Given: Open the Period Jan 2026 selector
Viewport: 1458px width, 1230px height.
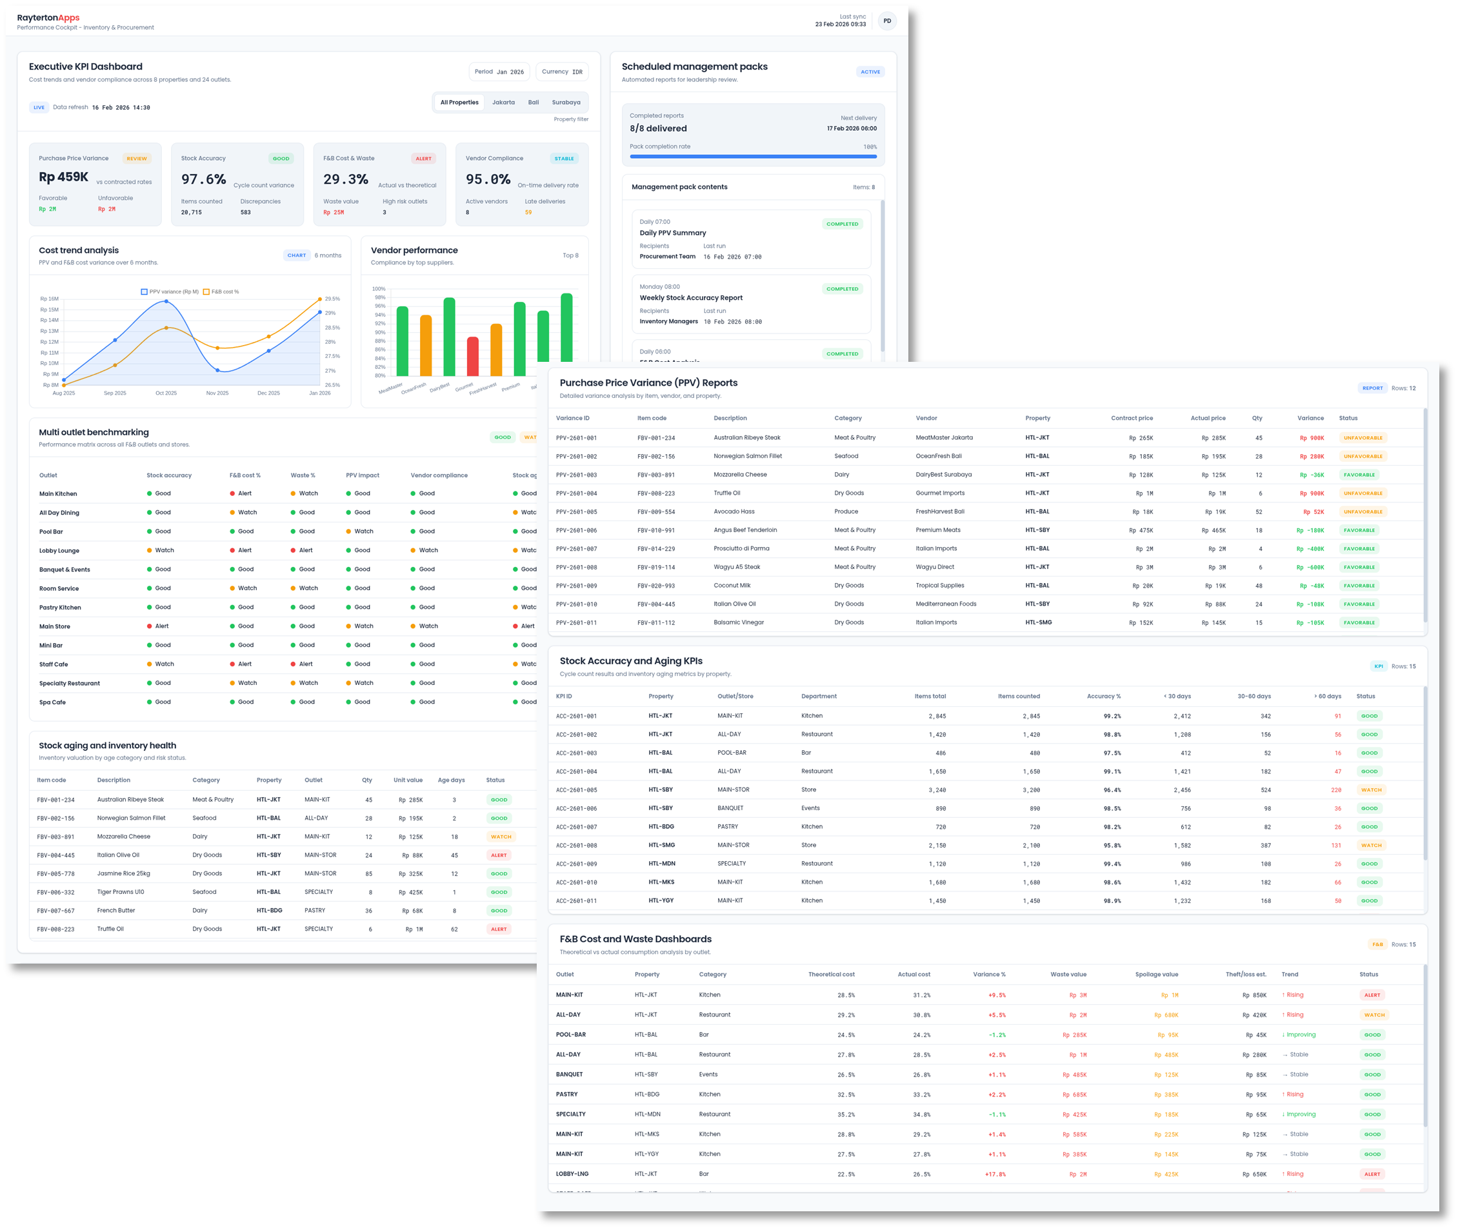Looking at the screenshot, I should tap(499, 72).
